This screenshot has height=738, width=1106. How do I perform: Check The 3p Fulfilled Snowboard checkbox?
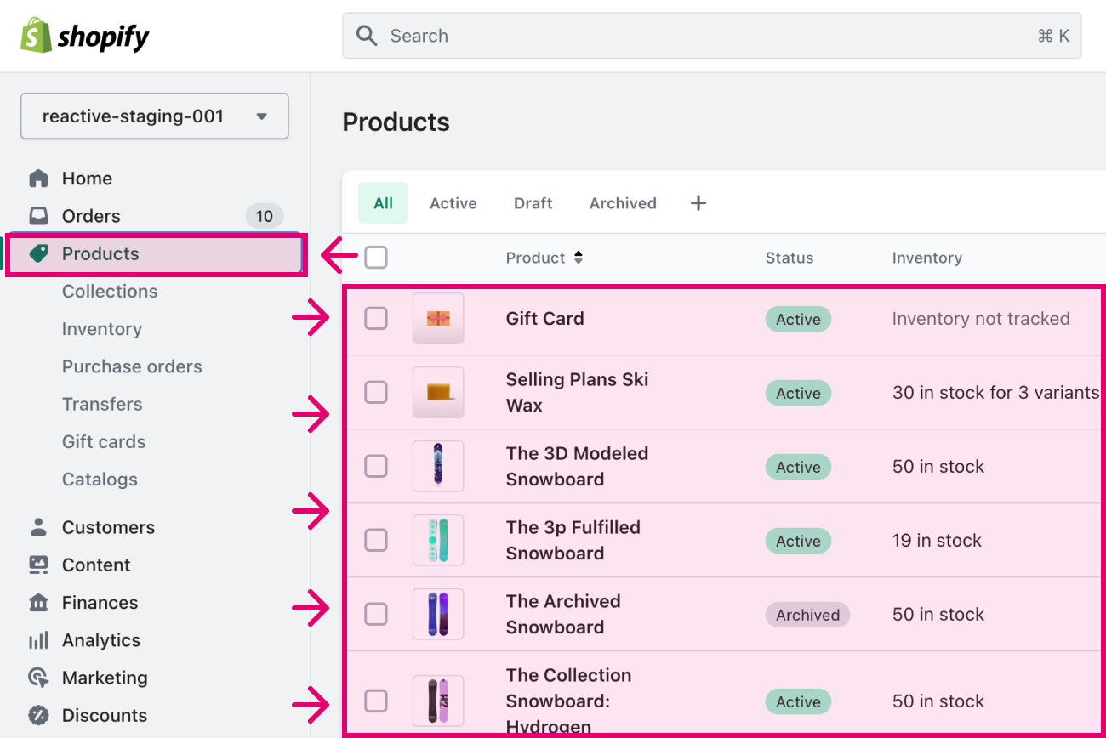(376, 541)
